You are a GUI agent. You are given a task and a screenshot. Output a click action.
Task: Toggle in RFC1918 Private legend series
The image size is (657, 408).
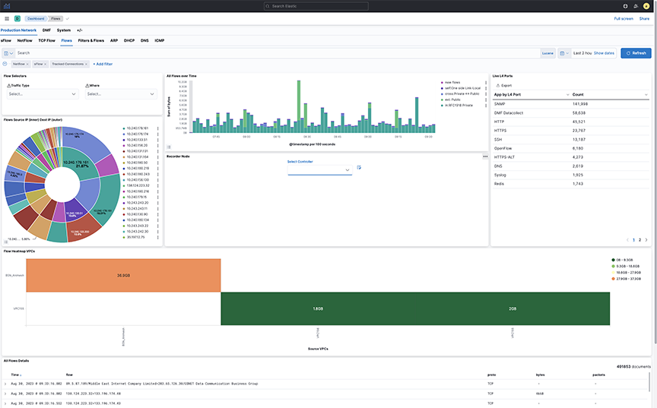pos(457,106)
